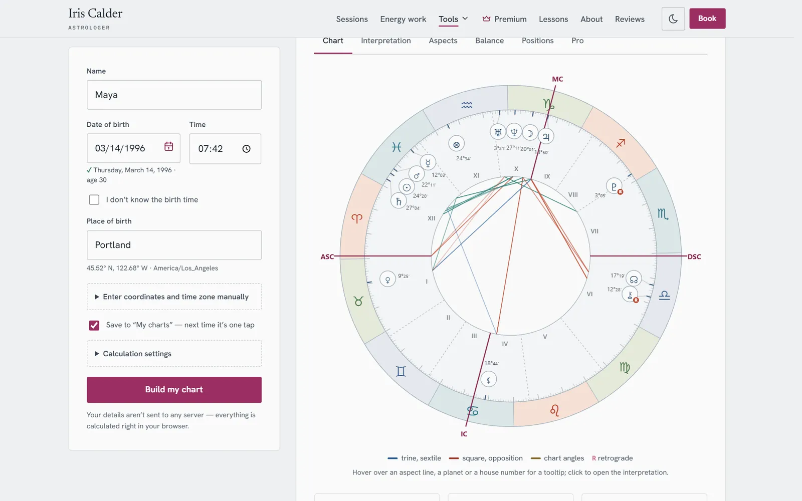Image resolution: width=802 pixels, height=501 pixels.
Task: Click the Iris Calder site logo
Action: 95,19
